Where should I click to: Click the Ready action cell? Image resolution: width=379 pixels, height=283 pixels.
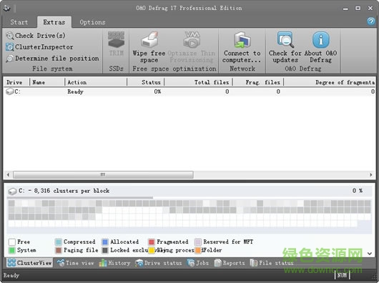[75, 91]
